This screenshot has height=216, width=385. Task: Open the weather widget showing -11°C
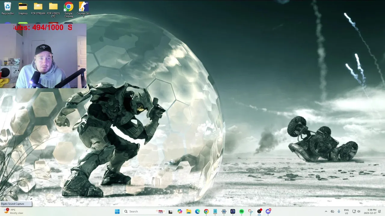[x=14, y=211]
